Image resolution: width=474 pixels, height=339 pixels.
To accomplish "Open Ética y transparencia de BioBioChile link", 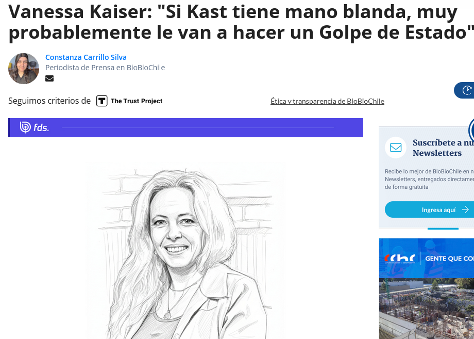I will pyautogui.click(x=327, y=101).
